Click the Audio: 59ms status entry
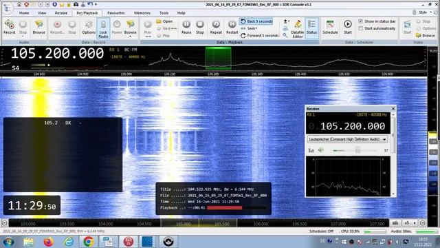440x248 pixels. tap(401, 231)
